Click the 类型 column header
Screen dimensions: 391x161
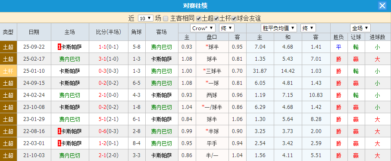8,32
